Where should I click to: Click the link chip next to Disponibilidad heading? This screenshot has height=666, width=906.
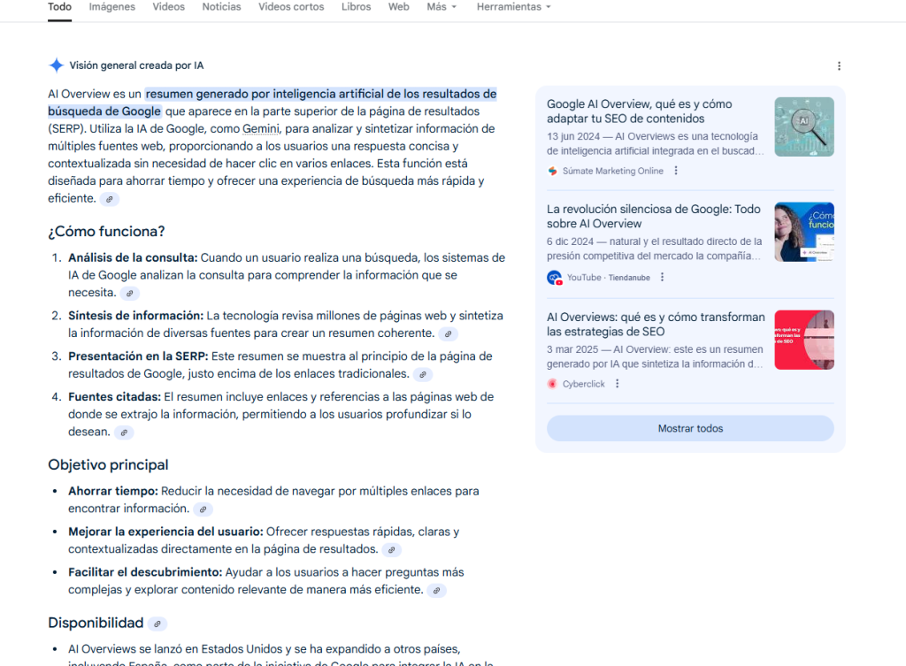pos(157,624)
